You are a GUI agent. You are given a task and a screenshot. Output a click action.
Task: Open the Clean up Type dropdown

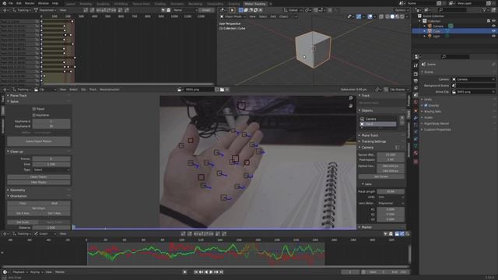point(51,170)
